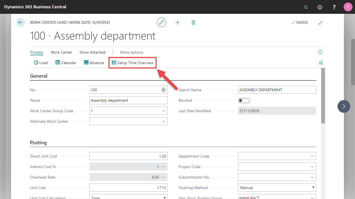Select the Work Center menu
Image resolution: width=355 pixels, height=199 pixels.
(61, 52)
